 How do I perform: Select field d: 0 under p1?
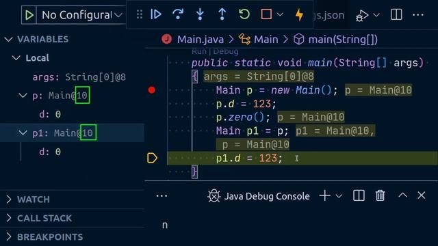(72, 152)
